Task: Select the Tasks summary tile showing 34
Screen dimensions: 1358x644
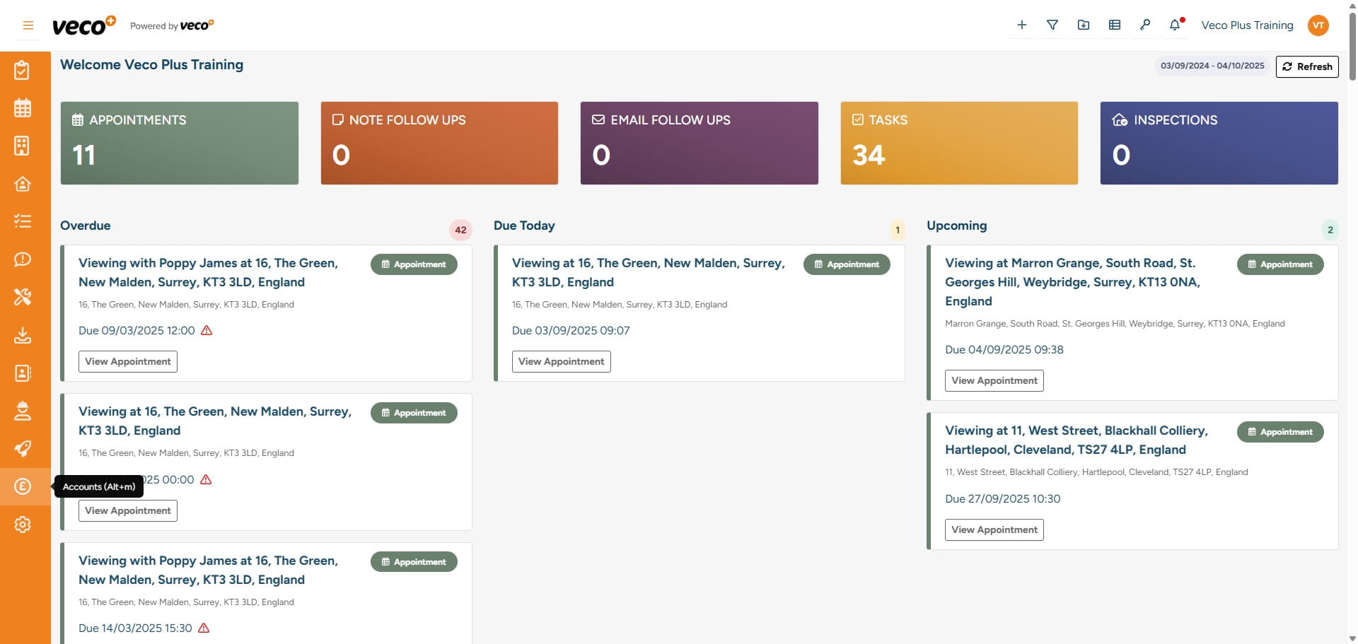Action: pyautogui.click(x=958, y=143)
